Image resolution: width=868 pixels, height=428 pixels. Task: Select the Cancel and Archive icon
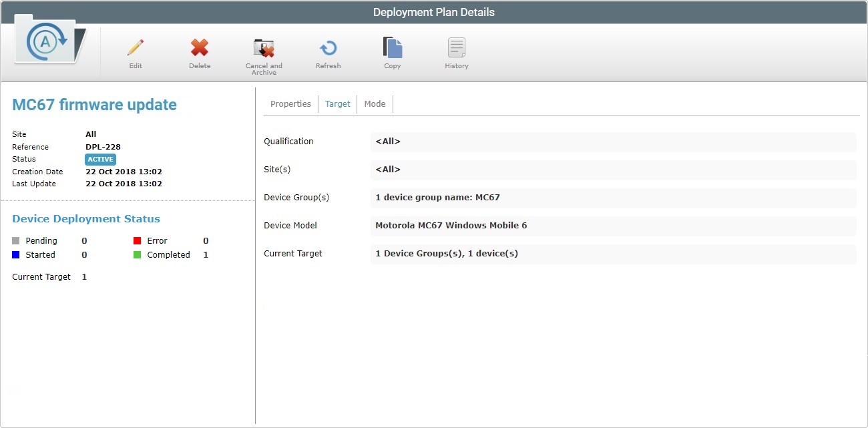264,48
